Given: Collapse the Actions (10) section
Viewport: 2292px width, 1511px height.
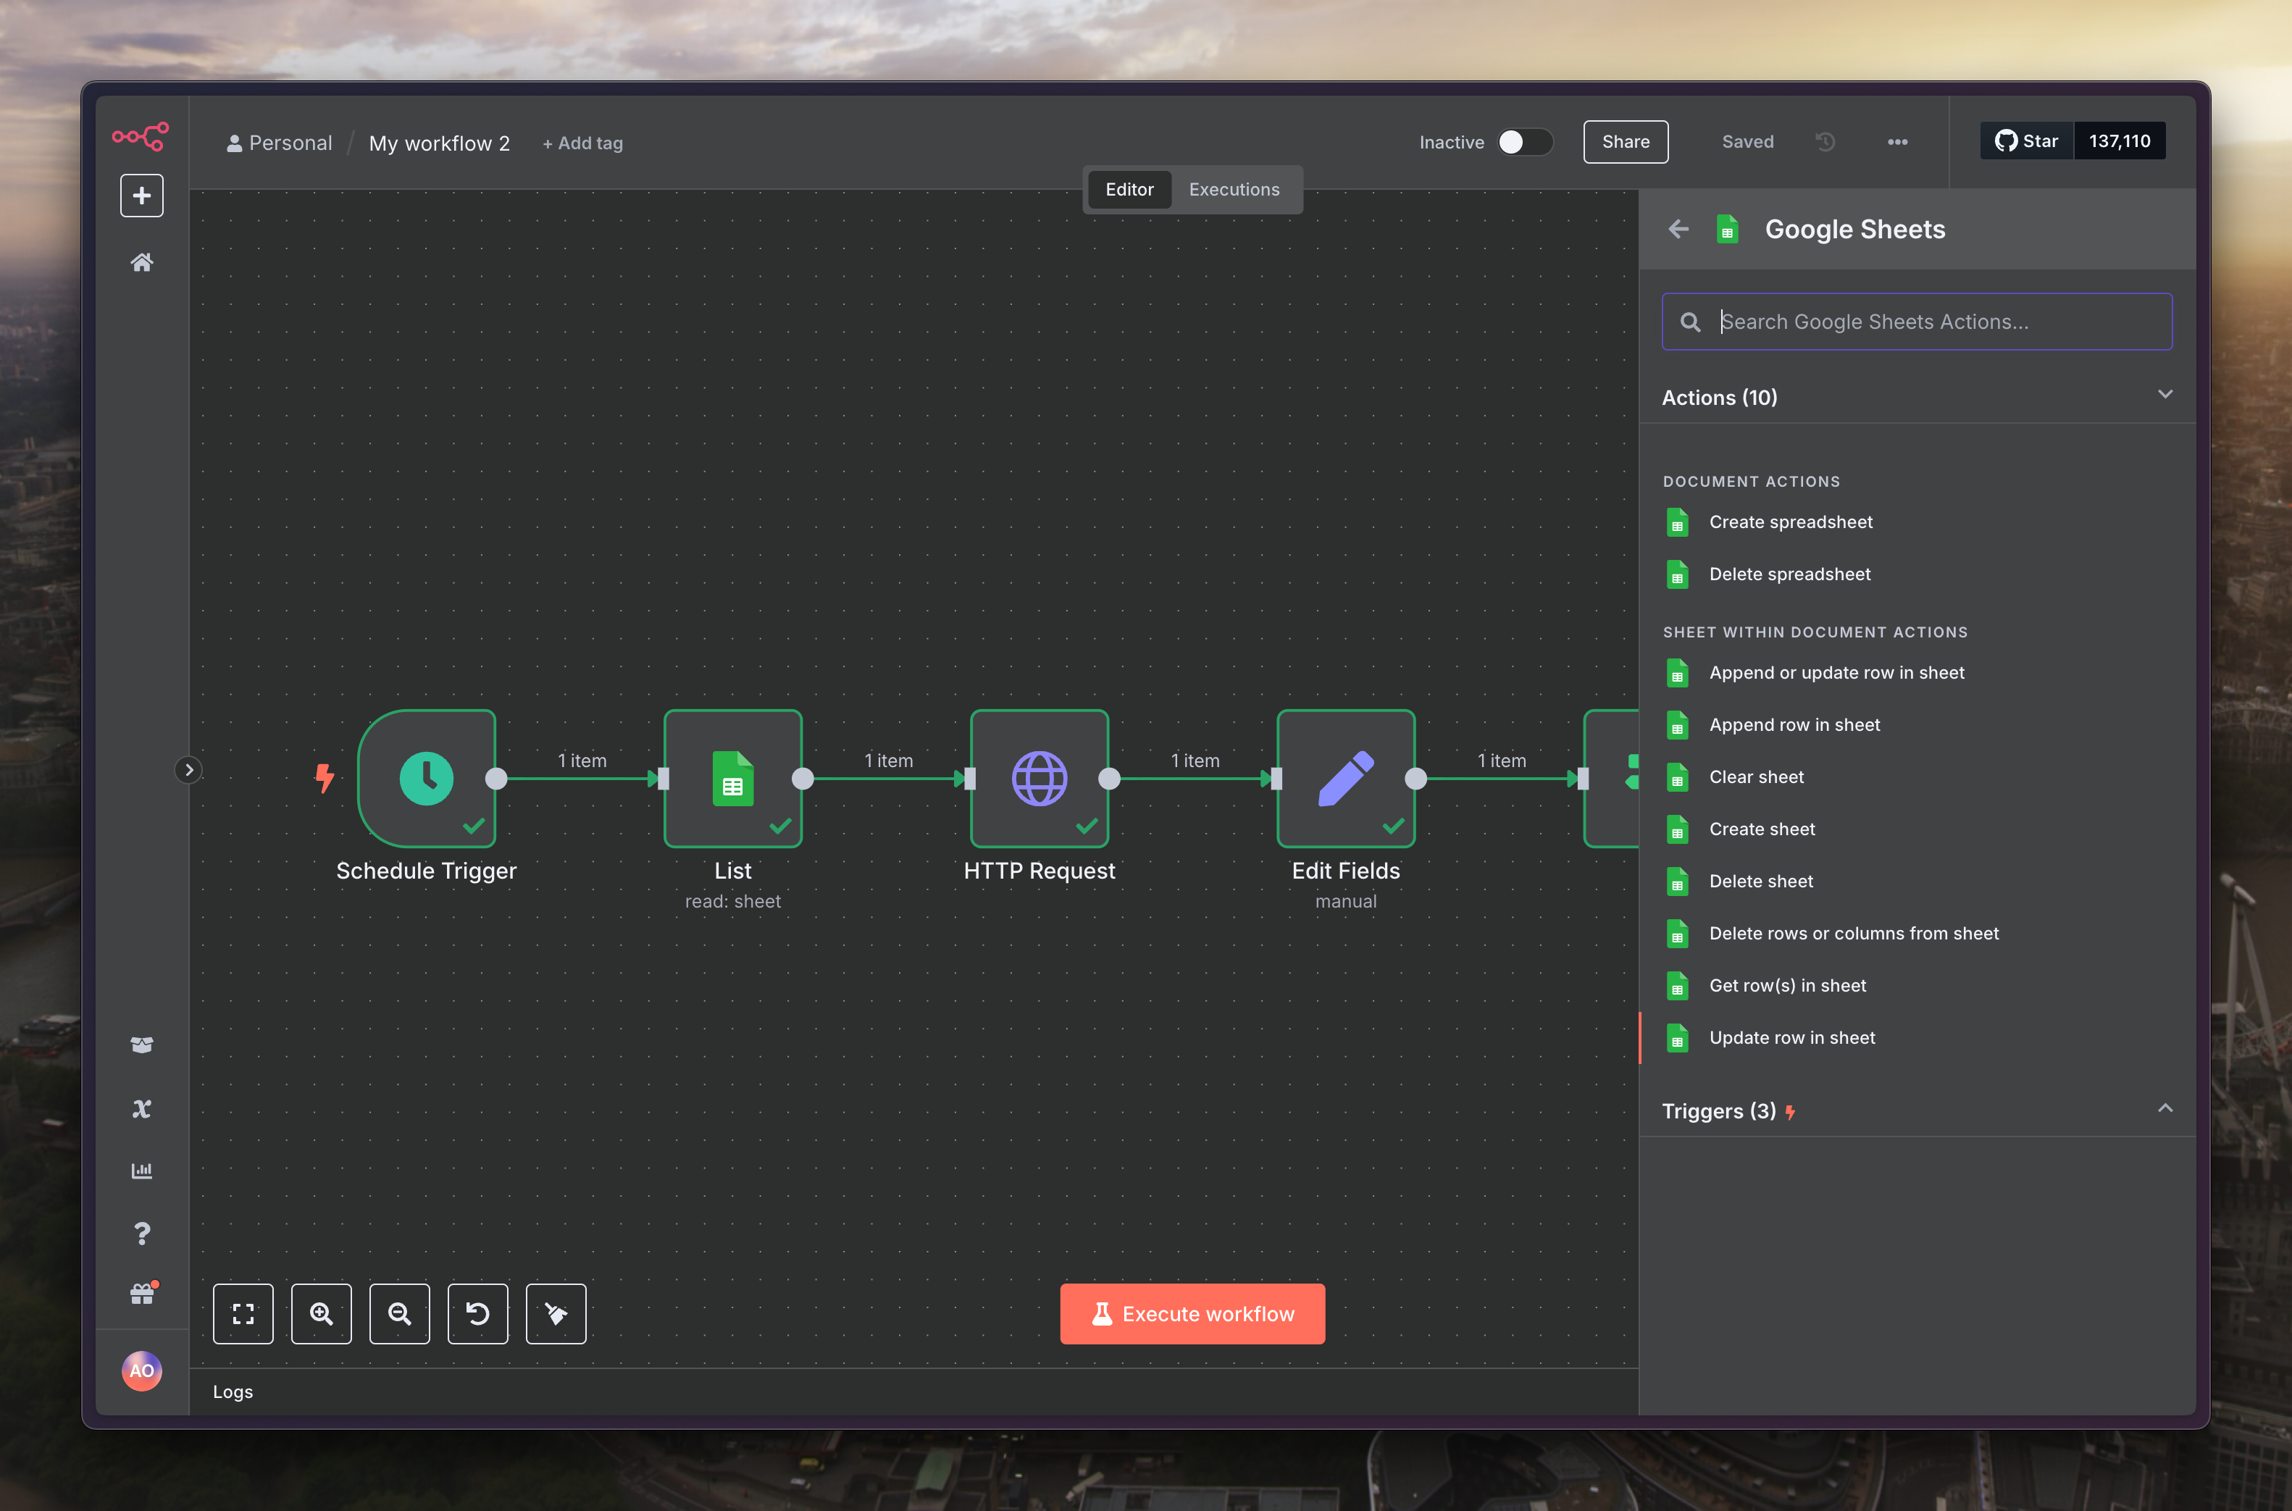Looking at the screenshot, I should 2165,395.
